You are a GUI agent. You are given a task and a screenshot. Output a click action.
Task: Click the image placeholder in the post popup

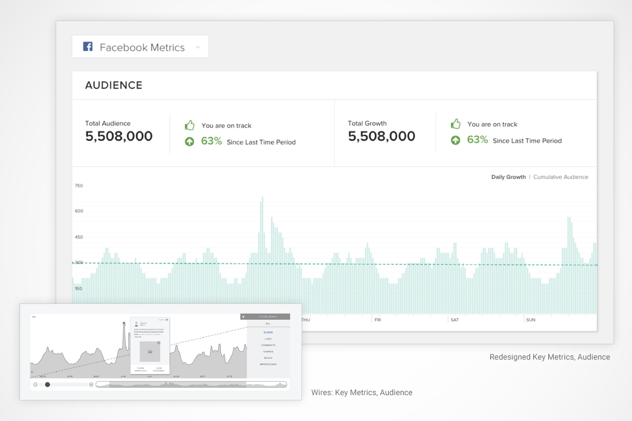point(150,351)
